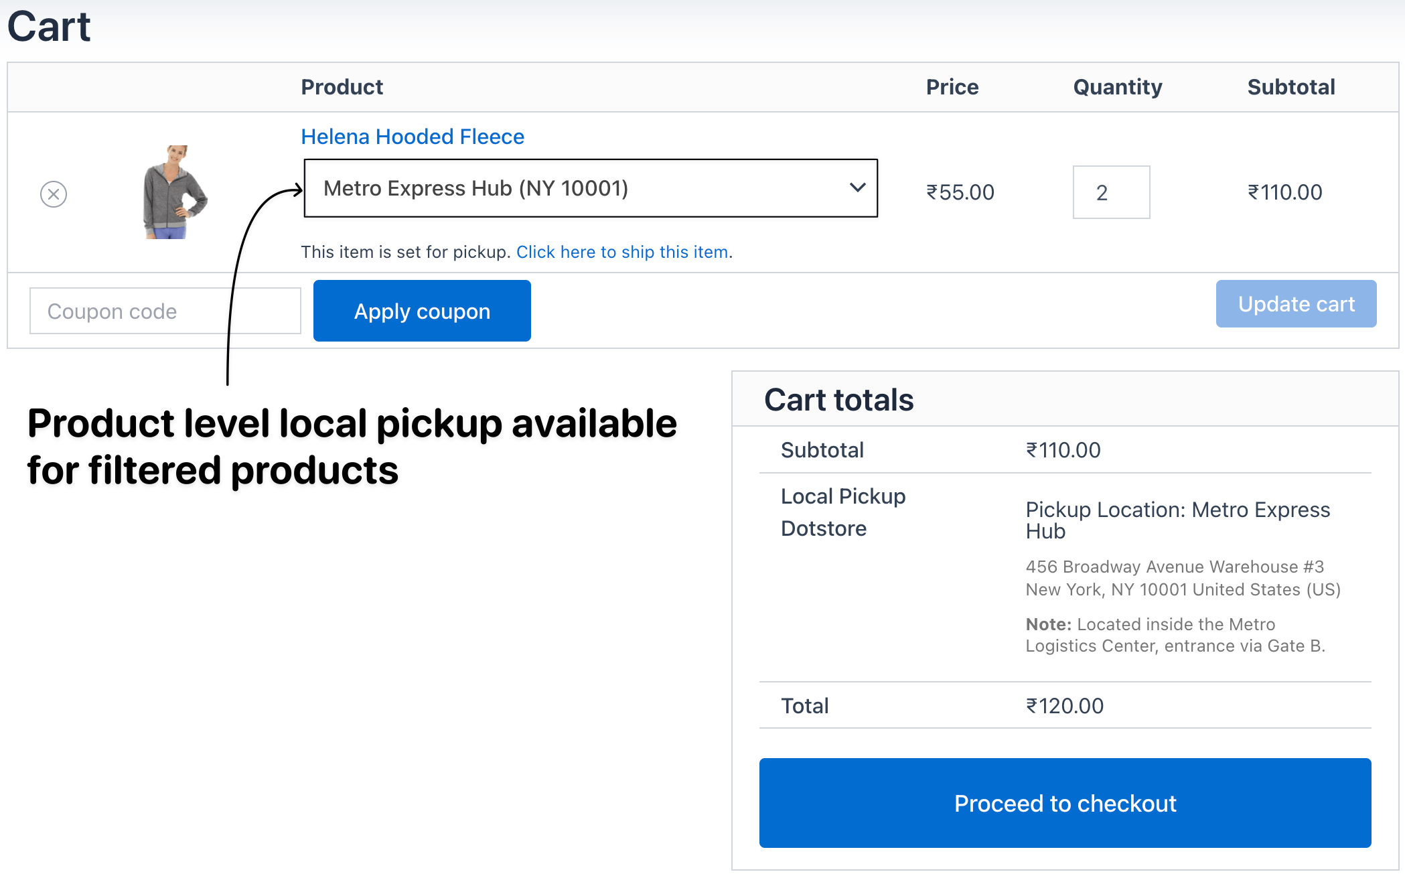Viewport: 1405px width, 876px height.
Task: Open the Helena Hooded Fleece product page
Action: click(413, 137)
